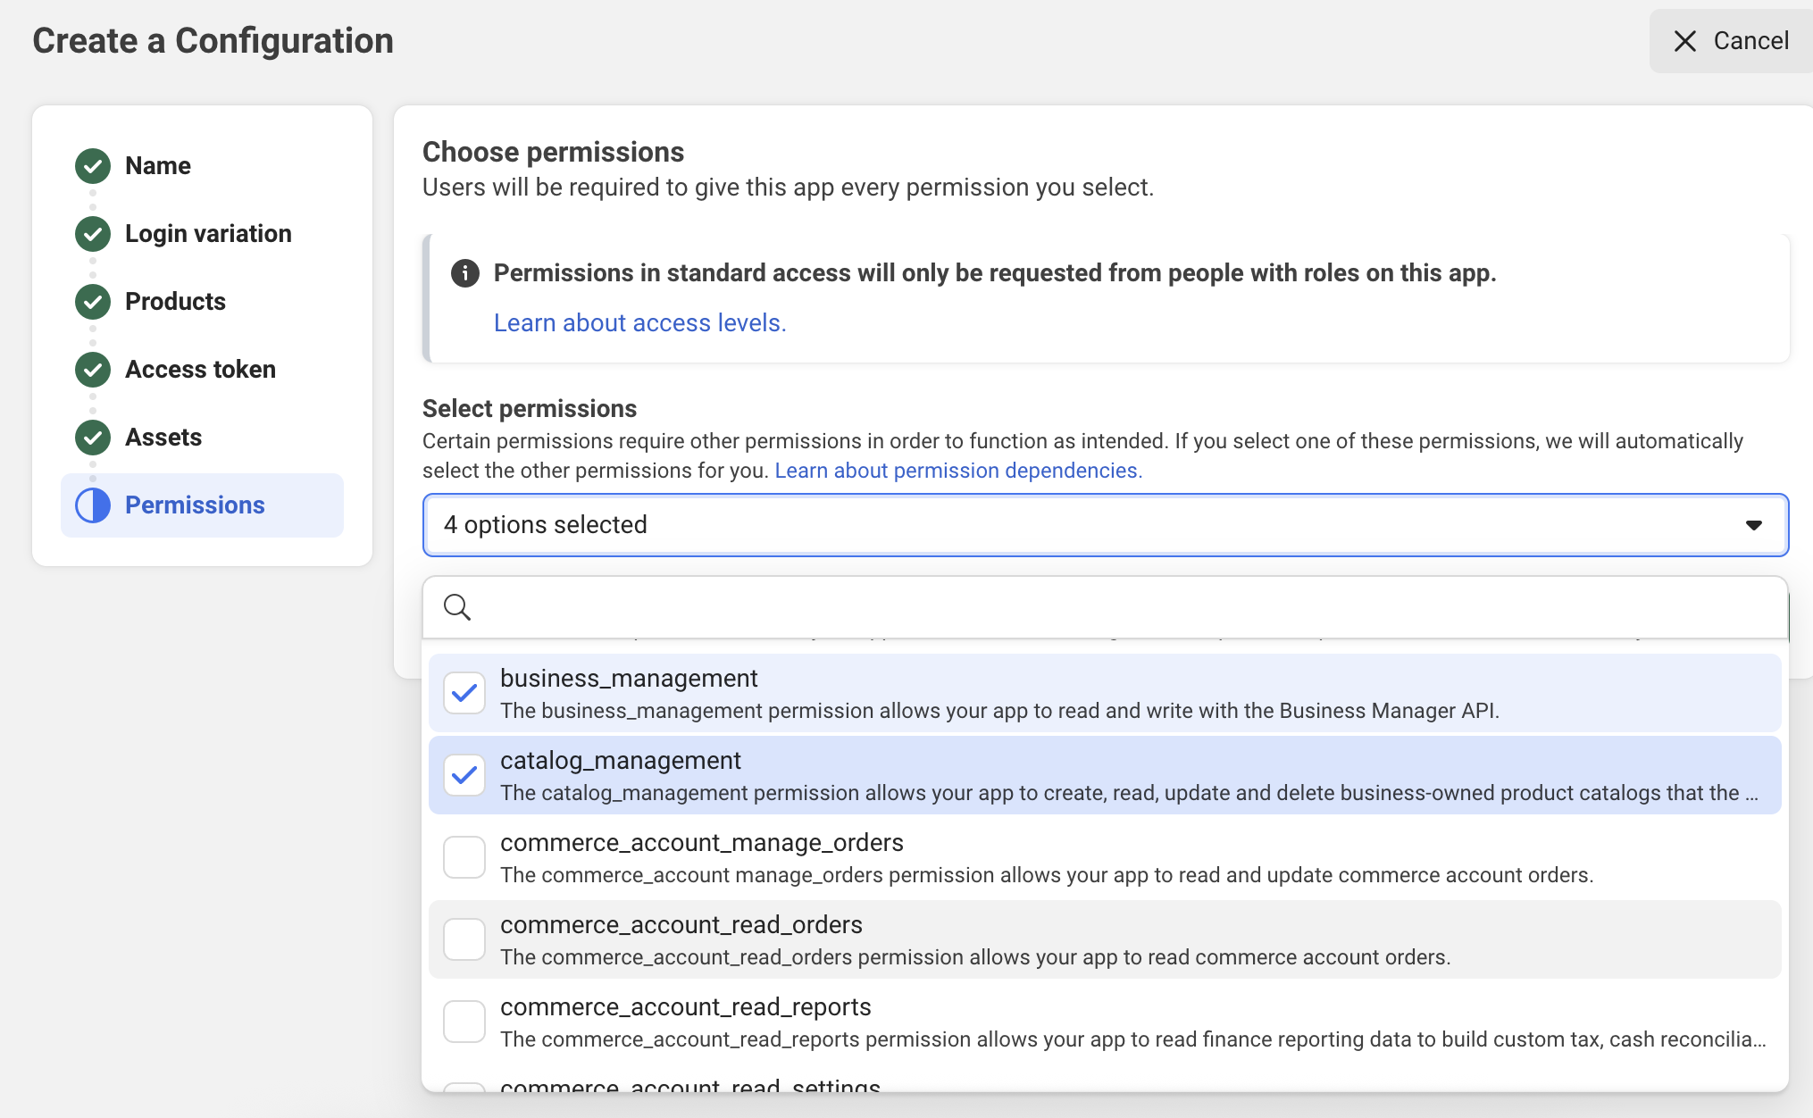Cancel the configuration creation

pos(1731,41)
